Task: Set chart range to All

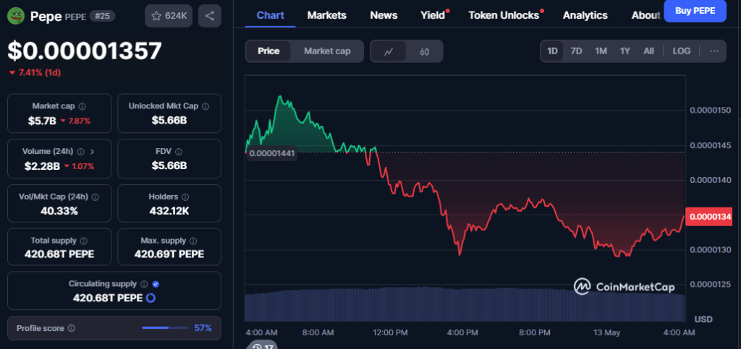Action: tap(649, 51)
